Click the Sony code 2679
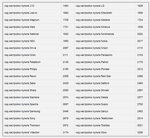This screenshot has width=150, height=138. click(x=66, y=118)
